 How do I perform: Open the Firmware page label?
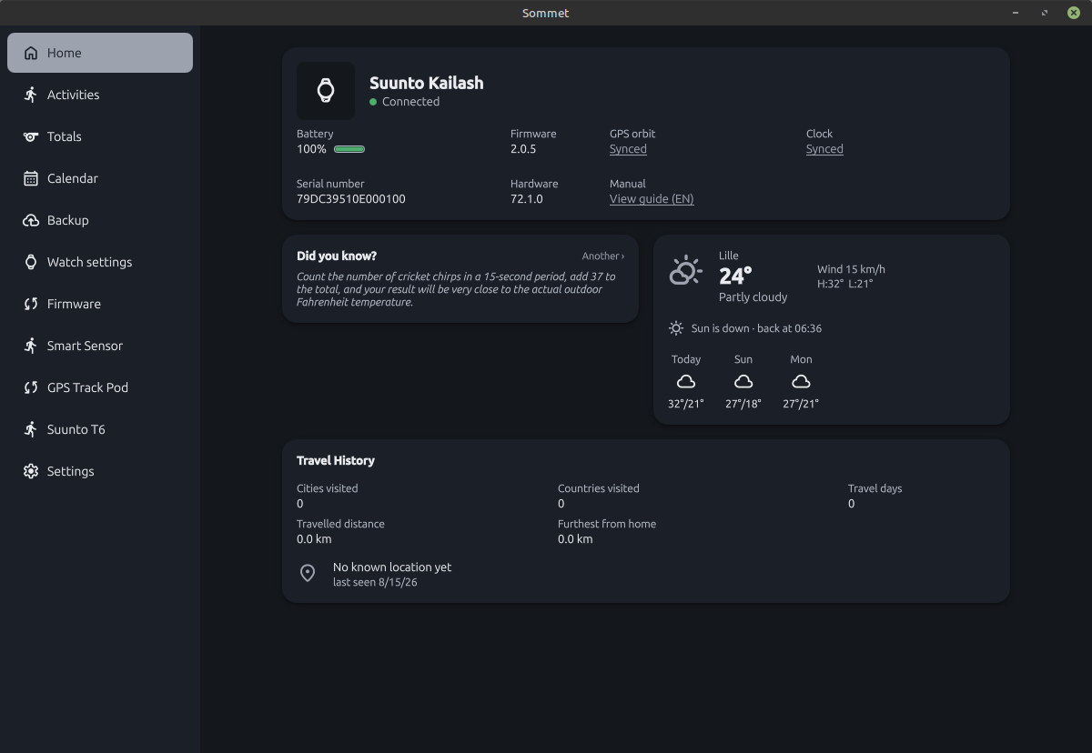click(74, 304)
